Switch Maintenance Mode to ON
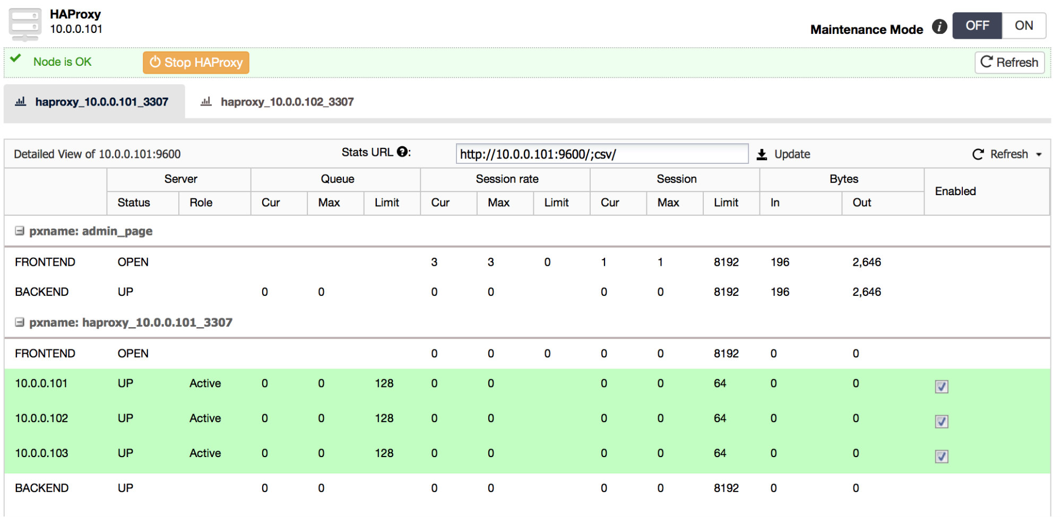 point(1024,25)
